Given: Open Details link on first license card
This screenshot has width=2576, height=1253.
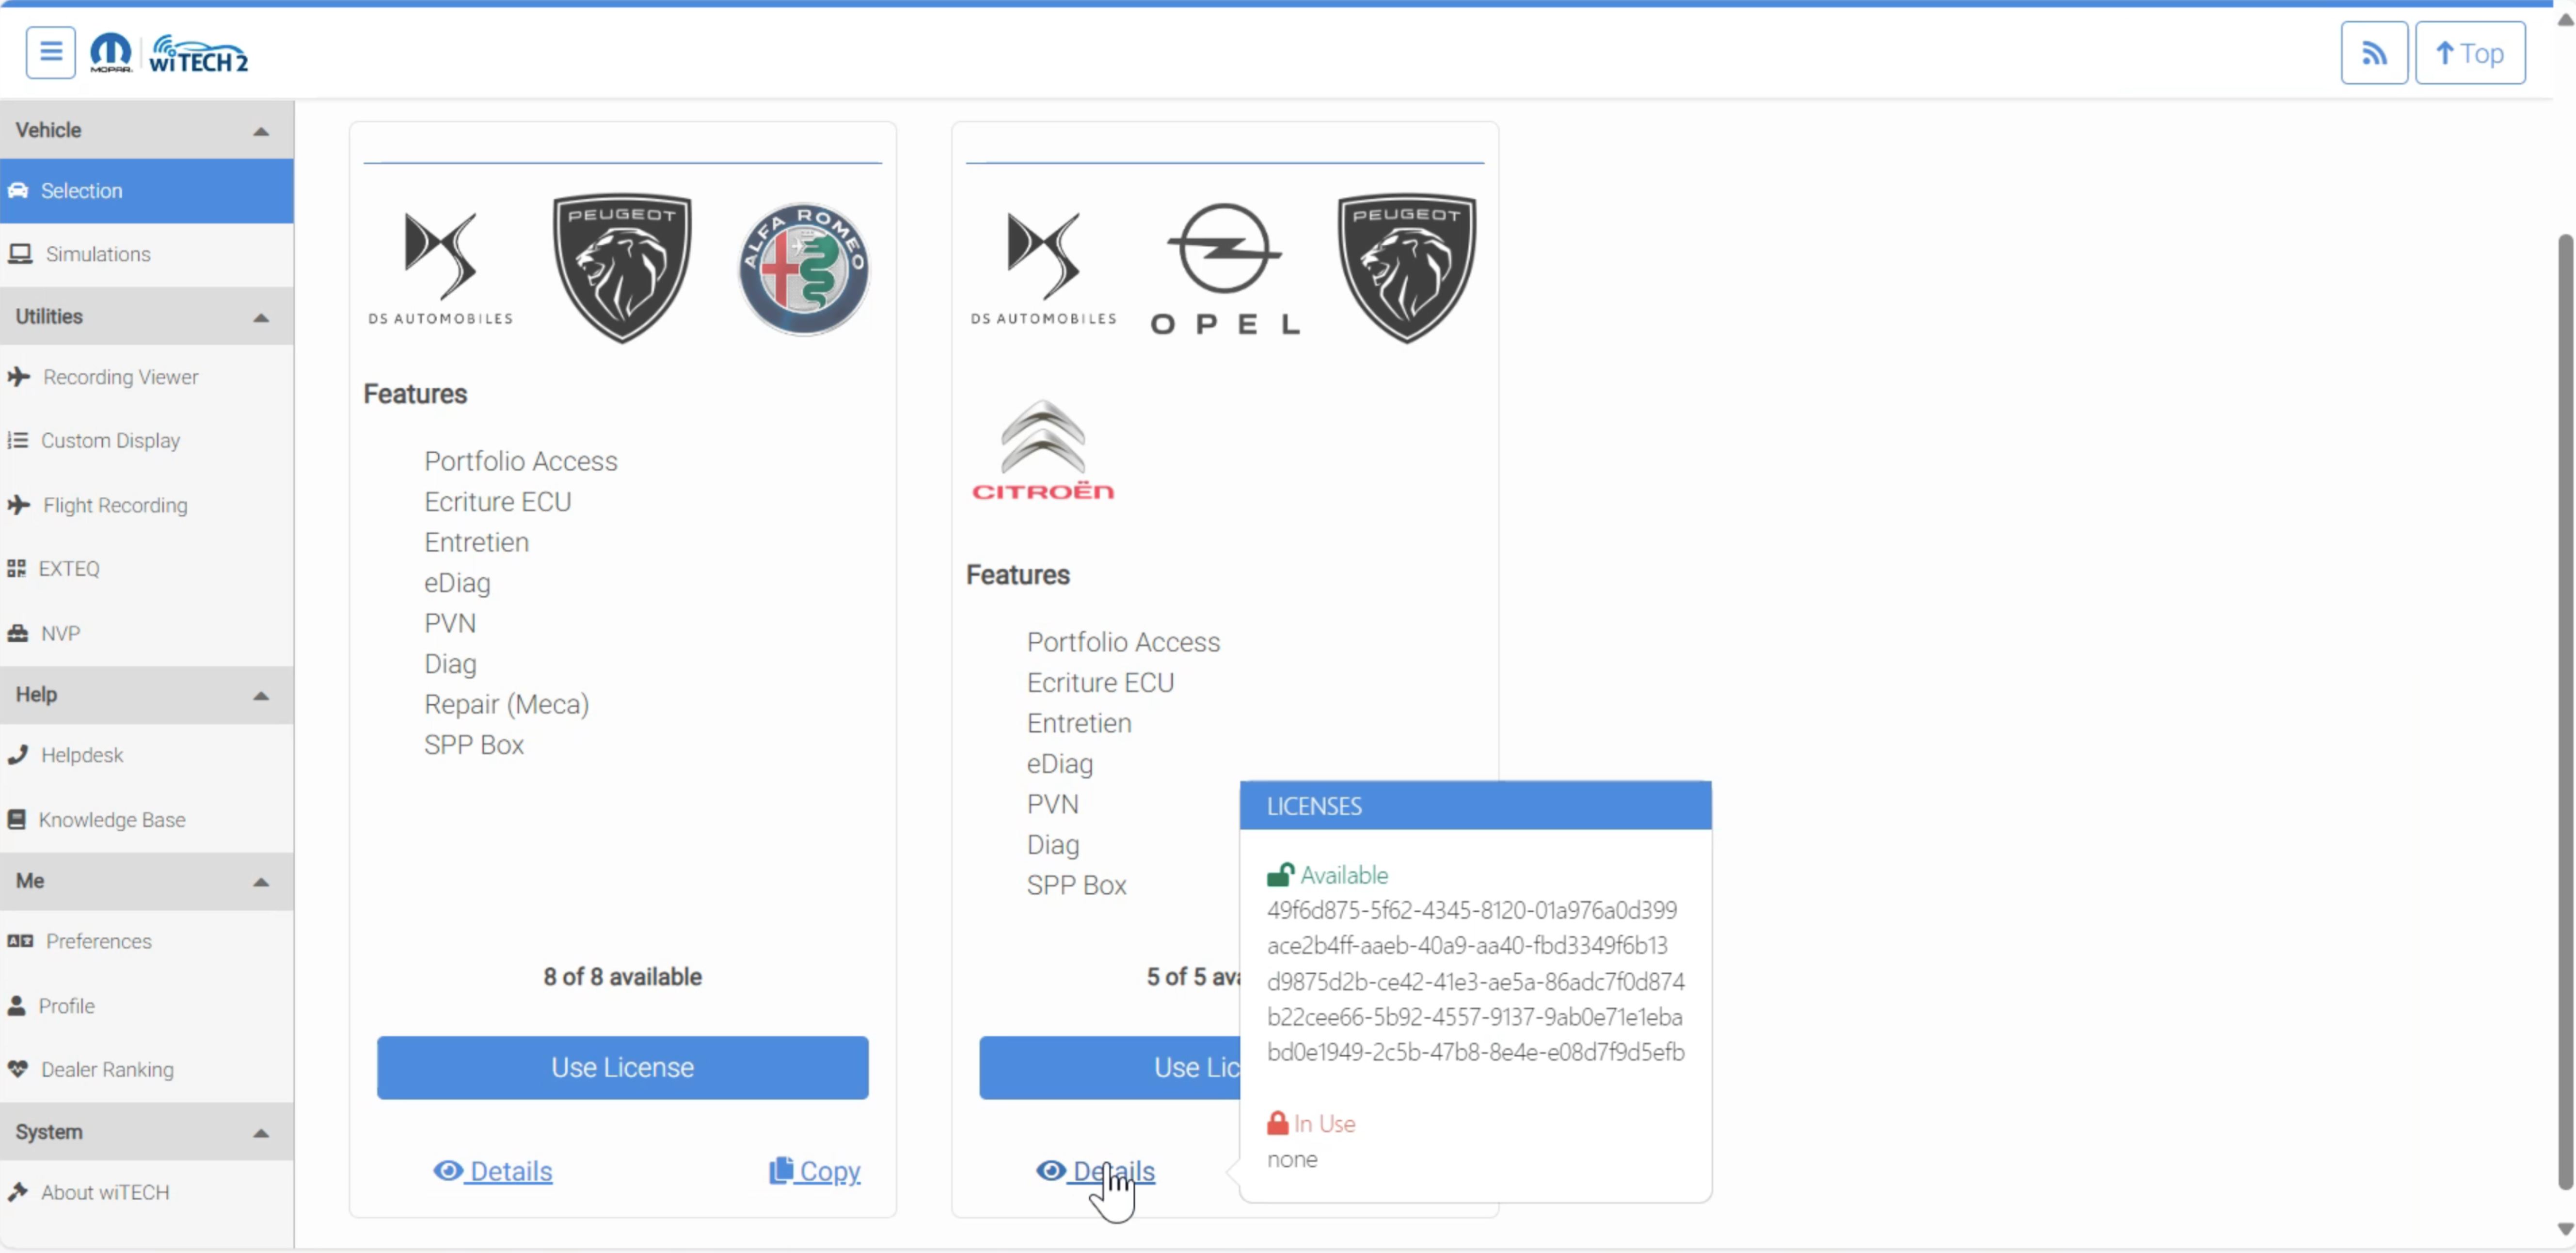Looking at the screenshot, I should [x=493, y=1171].
